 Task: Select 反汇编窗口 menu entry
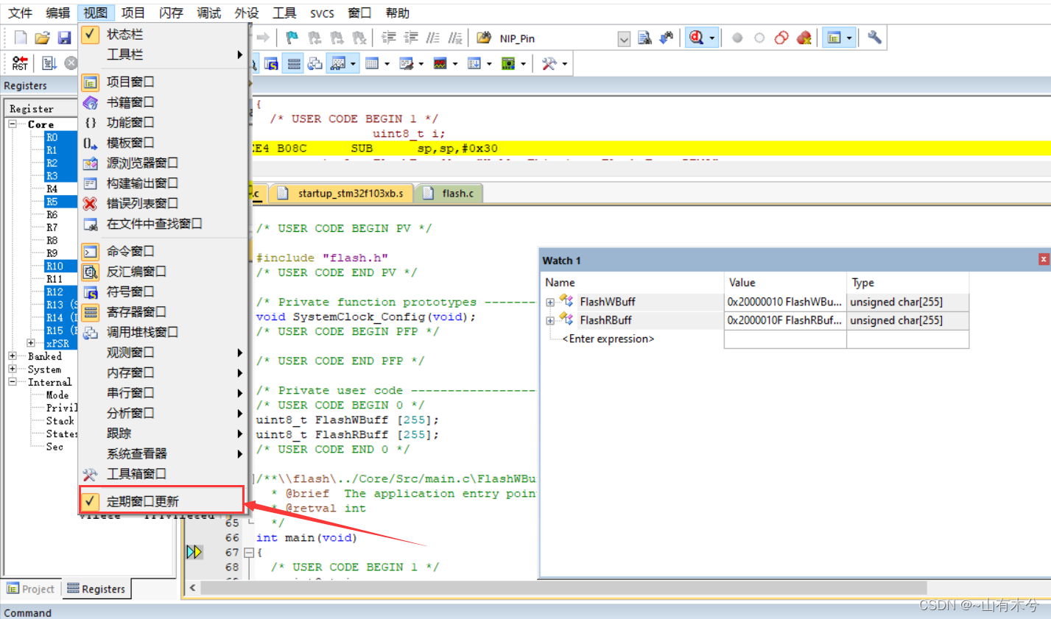pos(163,272)
